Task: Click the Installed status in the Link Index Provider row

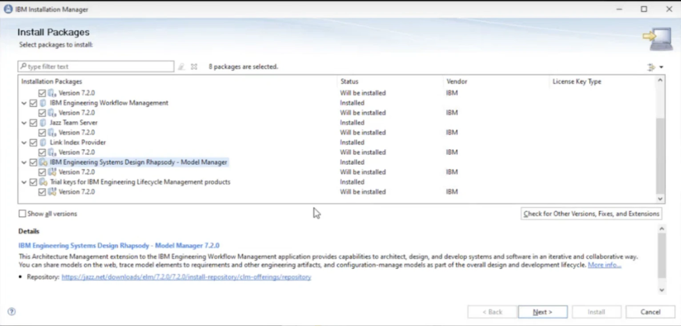Action: 352,143
